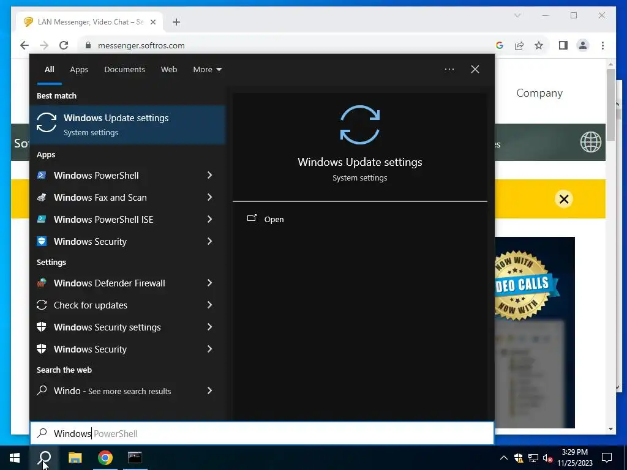Image resolution: width=627 pixels, height=470 pixels.
Task: Open Chrome three-dot menu
Action: click(x=603, y=45)
